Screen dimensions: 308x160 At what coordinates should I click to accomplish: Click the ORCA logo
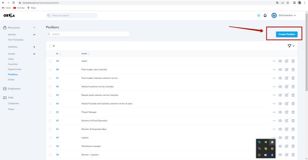pos(9,15)
